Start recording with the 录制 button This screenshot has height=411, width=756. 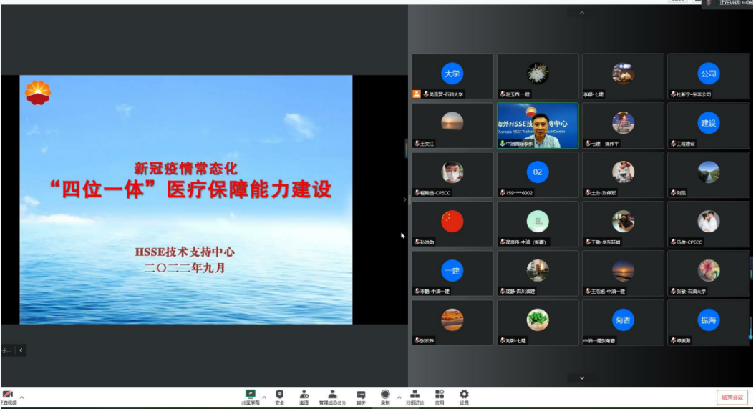[385, 396]
